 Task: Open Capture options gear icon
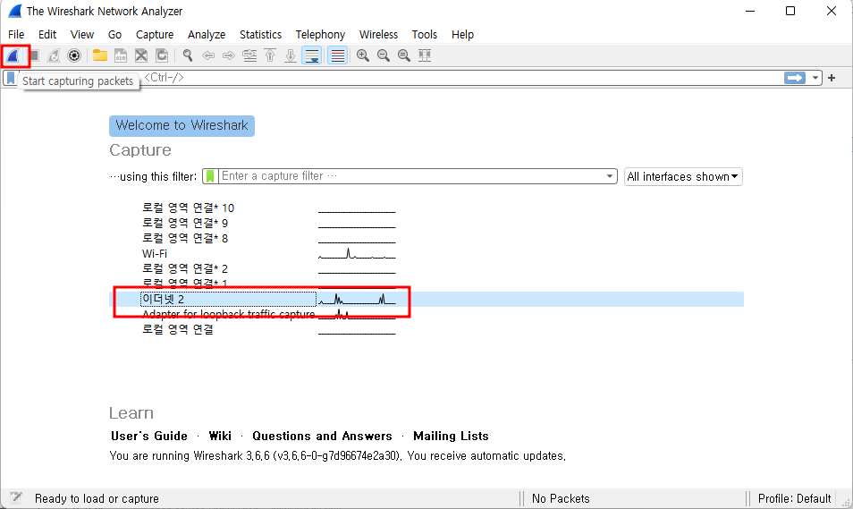click(x=74, y=55)
